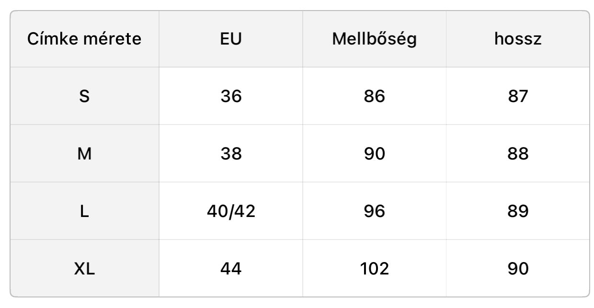Viewport: 594px width, 308px height.
Task: Select the L size label cell
Action: tap(84, 211)
